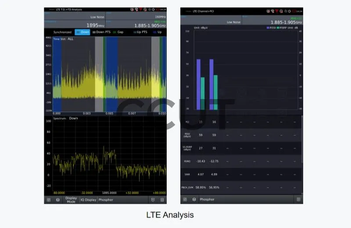Open Display Mode menu
Image resolution: width=351 pixels, height=228 pixels.
click(71, 200)
